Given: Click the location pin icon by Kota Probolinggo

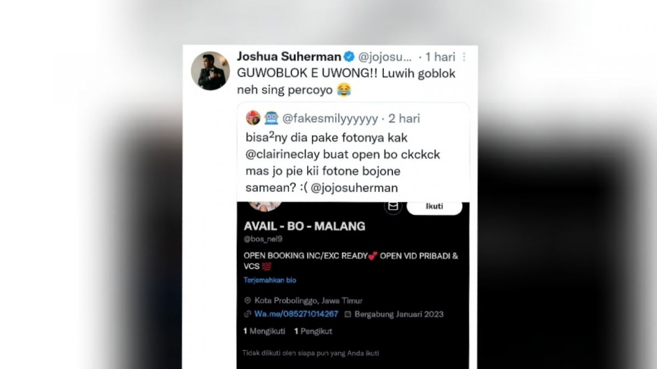Looking at the screenshot, I should tap(248, 301).
